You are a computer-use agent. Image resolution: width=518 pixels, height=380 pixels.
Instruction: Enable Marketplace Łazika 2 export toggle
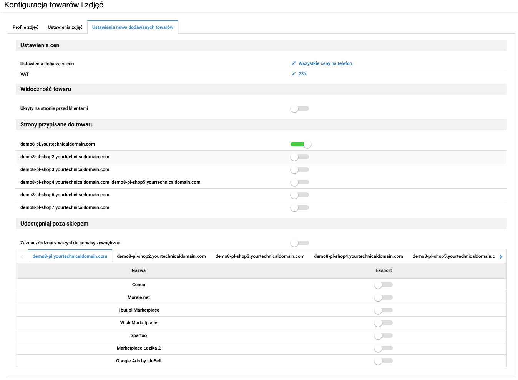384,348
